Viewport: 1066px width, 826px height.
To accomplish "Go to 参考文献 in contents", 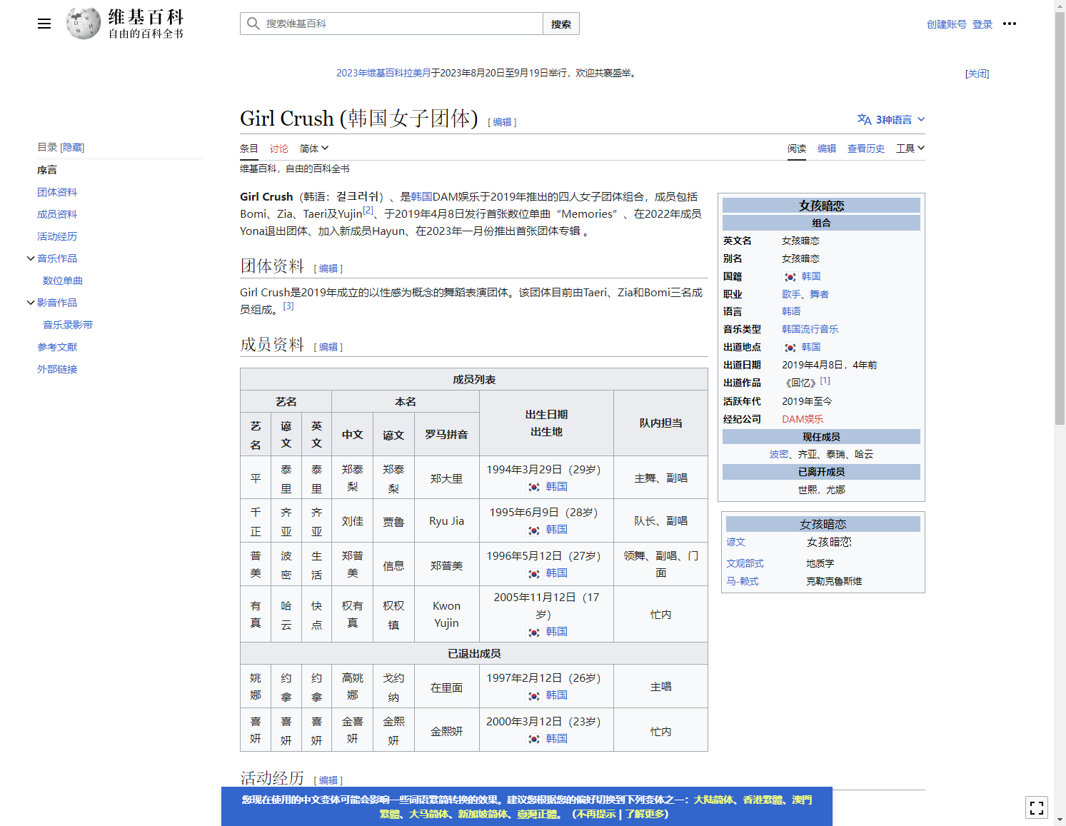I will [57, 347].
